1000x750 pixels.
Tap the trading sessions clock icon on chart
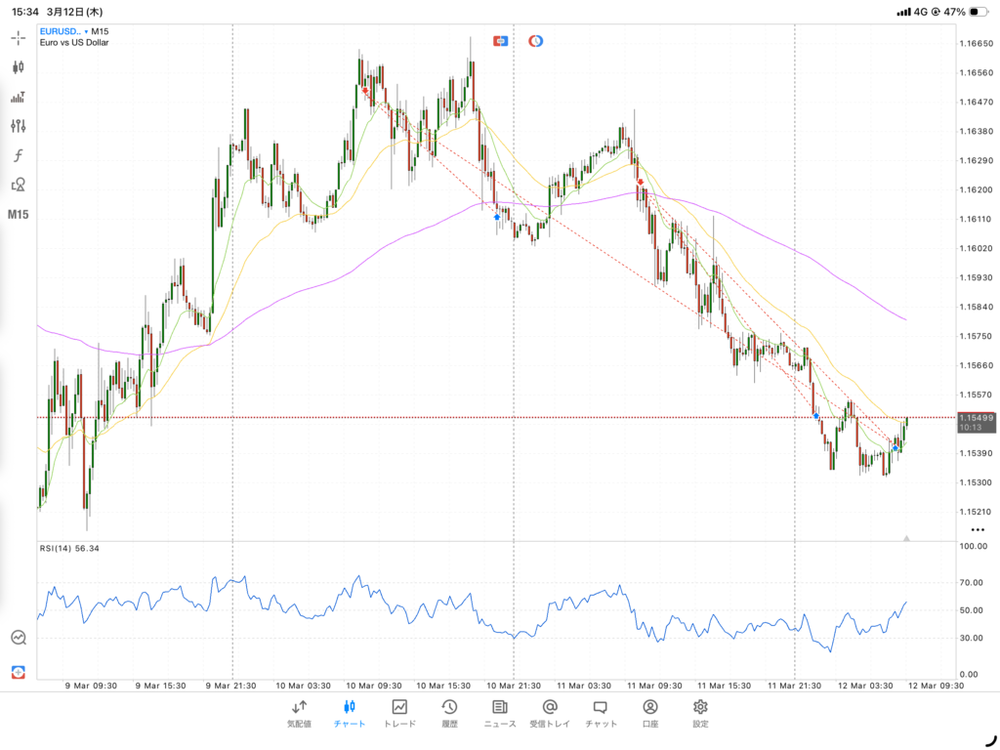(x=536, y=41)
